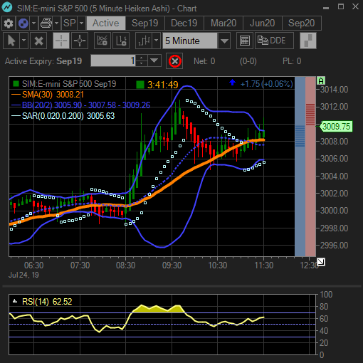Select the Jun20 contract tab
This screenshot has width=363, height=363.
coord(263,23)
